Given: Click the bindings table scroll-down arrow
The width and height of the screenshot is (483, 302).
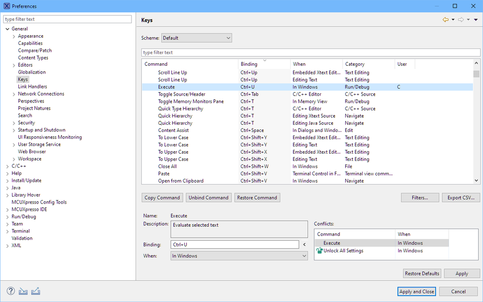Looking at the screenshot, I should [476, 181].
